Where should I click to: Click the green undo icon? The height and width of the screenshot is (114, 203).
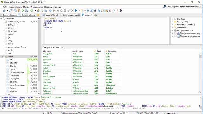[x=23, y=11]
